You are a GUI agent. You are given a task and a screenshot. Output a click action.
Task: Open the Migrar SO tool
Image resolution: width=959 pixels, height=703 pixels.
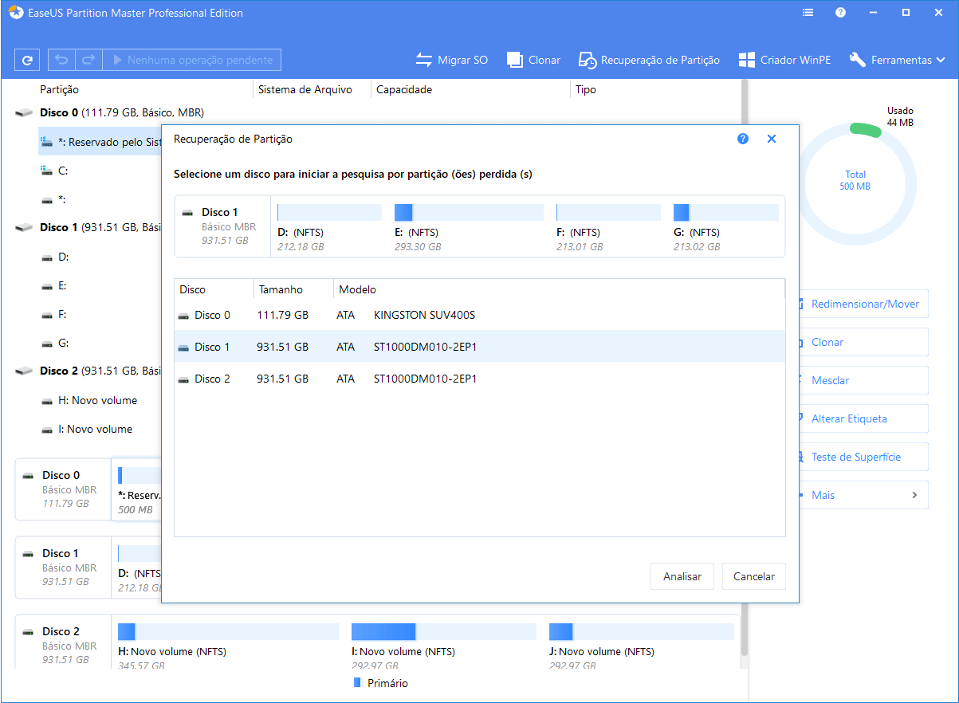click(452, 60)
